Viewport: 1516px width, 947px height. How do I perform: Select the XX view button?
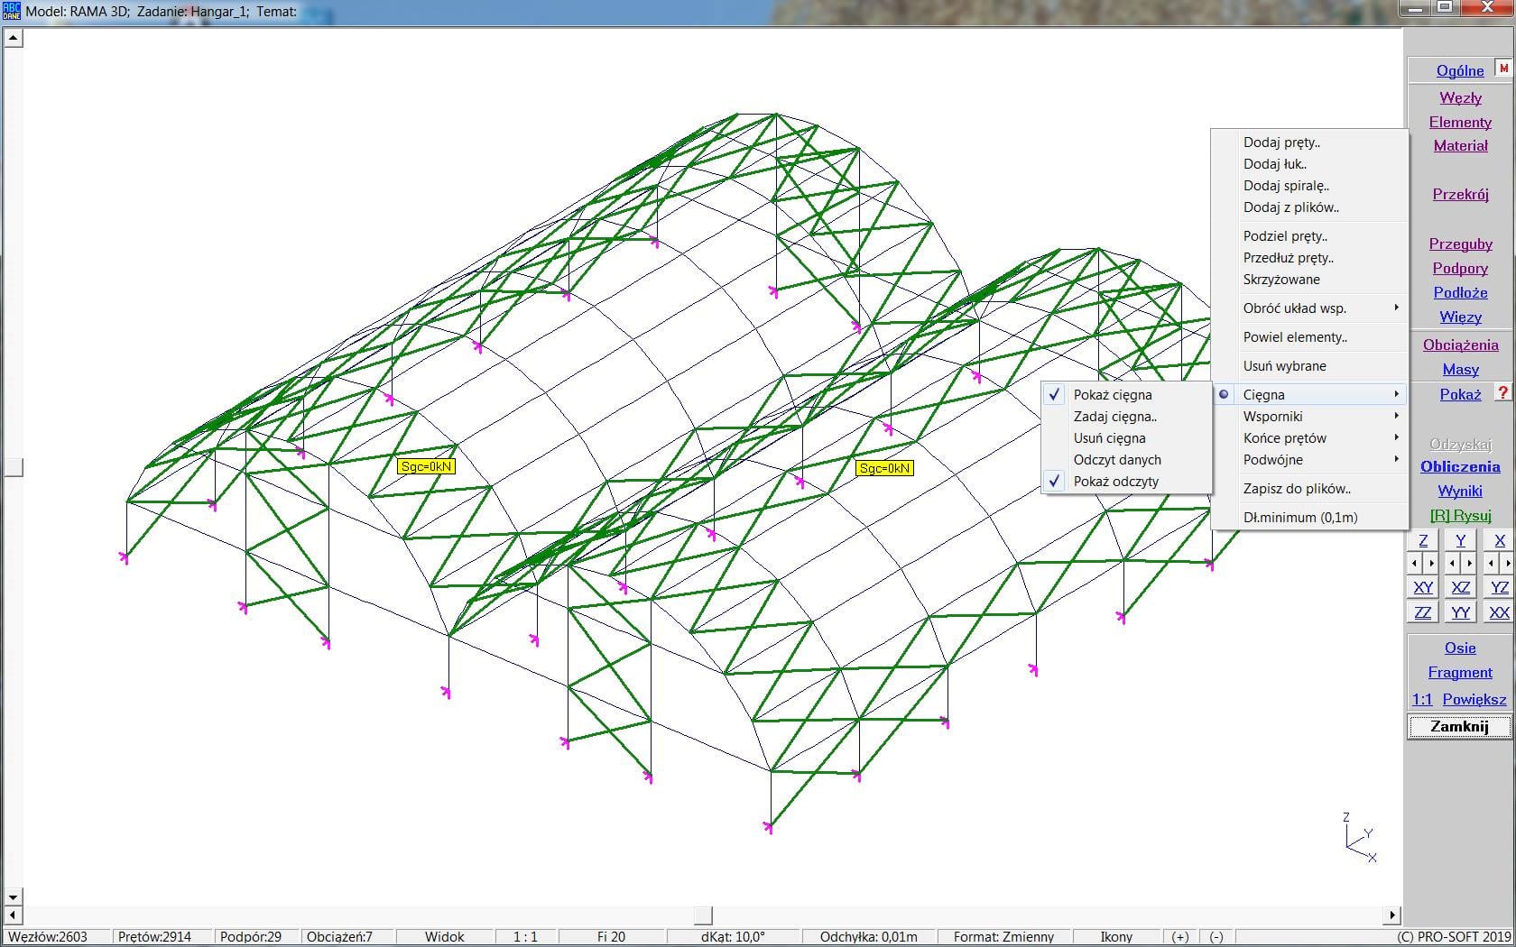coord(1499,612)
